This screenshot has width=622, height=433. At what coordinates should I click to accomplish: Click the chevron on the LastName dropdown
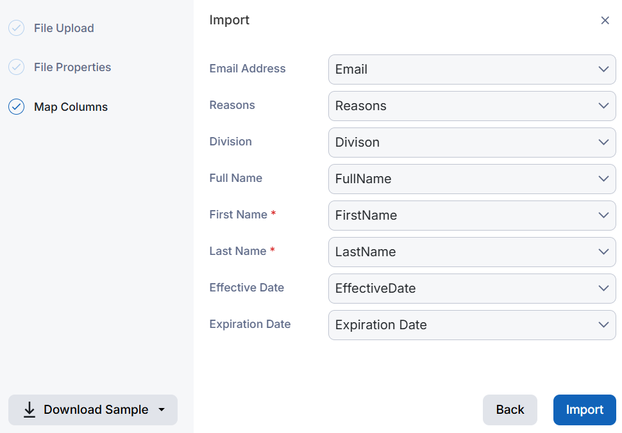(x=603, y=252)
